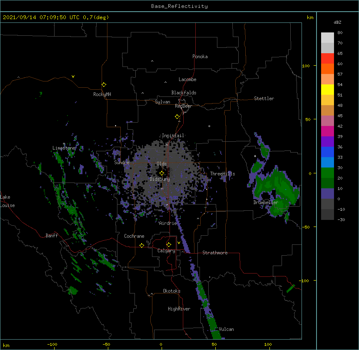Click the yellow diamond marker above RockyMH
Screen dimensions: 359x350
(x=104, y=85)
